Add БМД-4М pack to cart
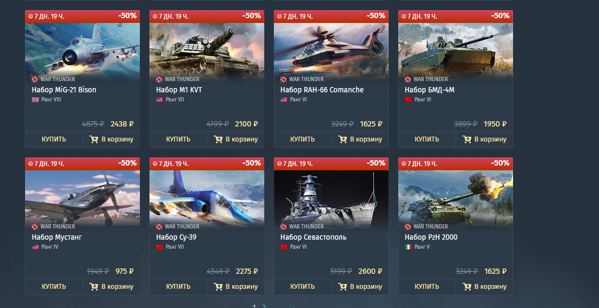Screen dimensions: 599x308 [484, 139]
